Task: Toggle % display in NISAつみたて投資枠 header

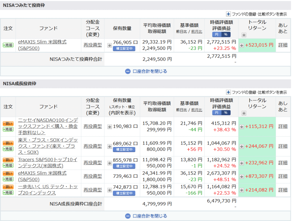Action: (226, 34)
